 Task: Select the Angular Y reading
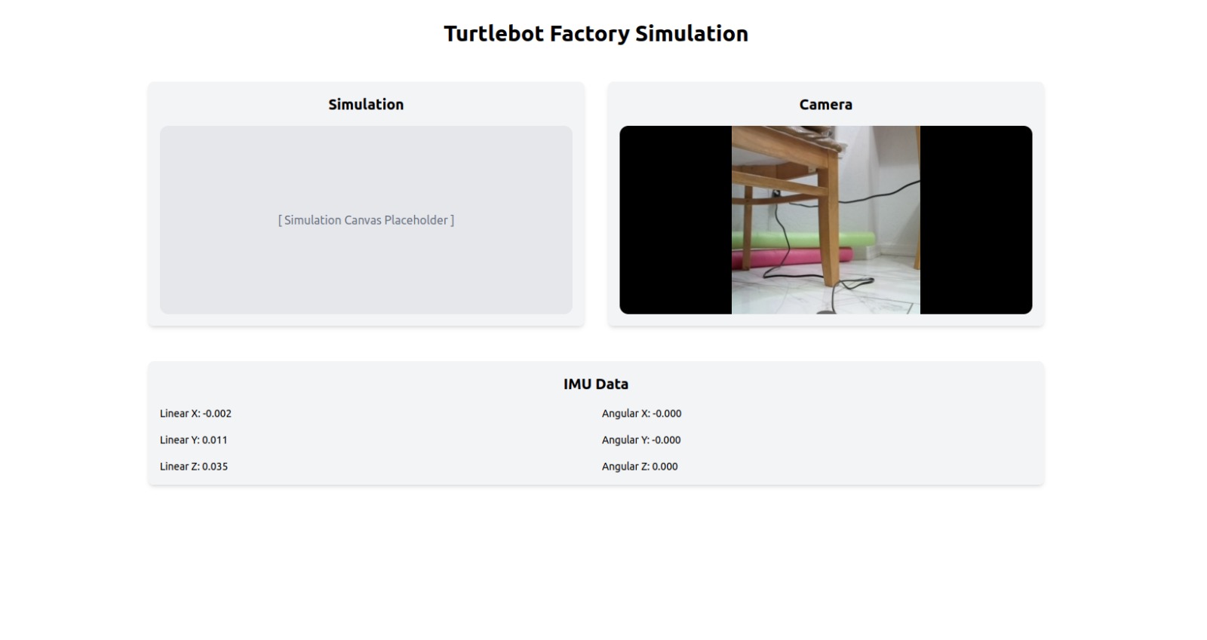click(x=641, y=440)
